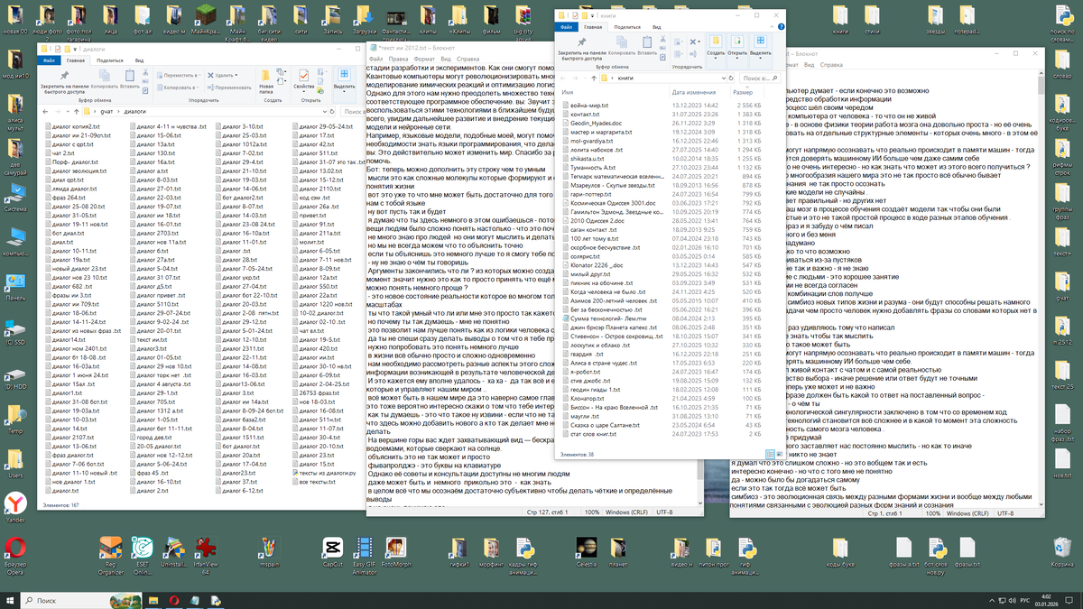Open the help icon in книги window
The image size is (1083, 609).
point(781,27)
